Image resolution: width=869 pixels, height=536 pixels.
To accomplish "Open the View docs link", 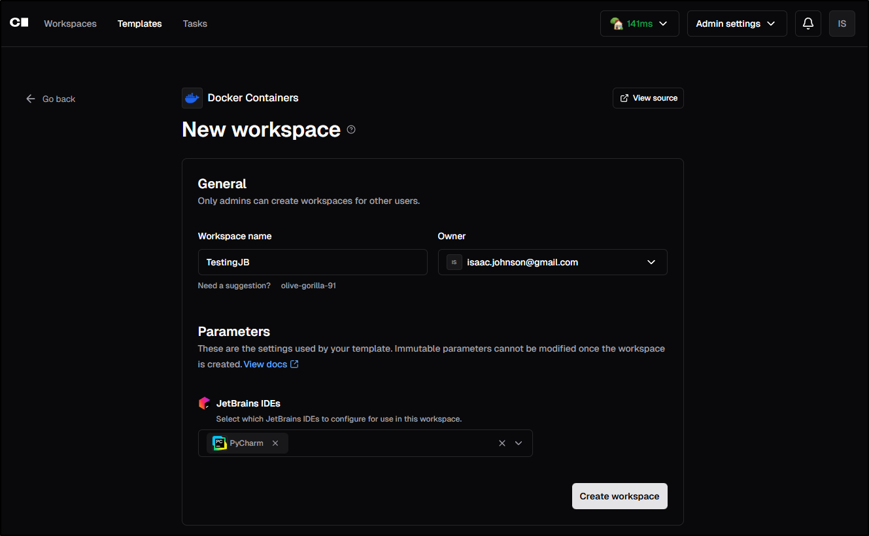I will [x=271, y=364].
